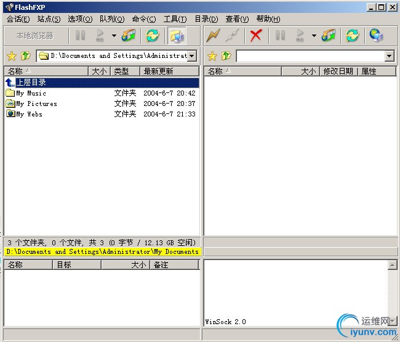
Task: Sort local list by 最新更新 column
Action: [x=170, y=71]
